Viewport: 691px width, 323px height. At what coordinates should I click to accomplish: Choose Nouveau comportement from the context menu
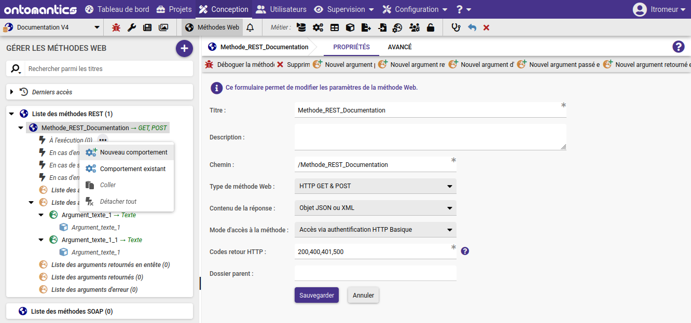click(x=127, y=152)
